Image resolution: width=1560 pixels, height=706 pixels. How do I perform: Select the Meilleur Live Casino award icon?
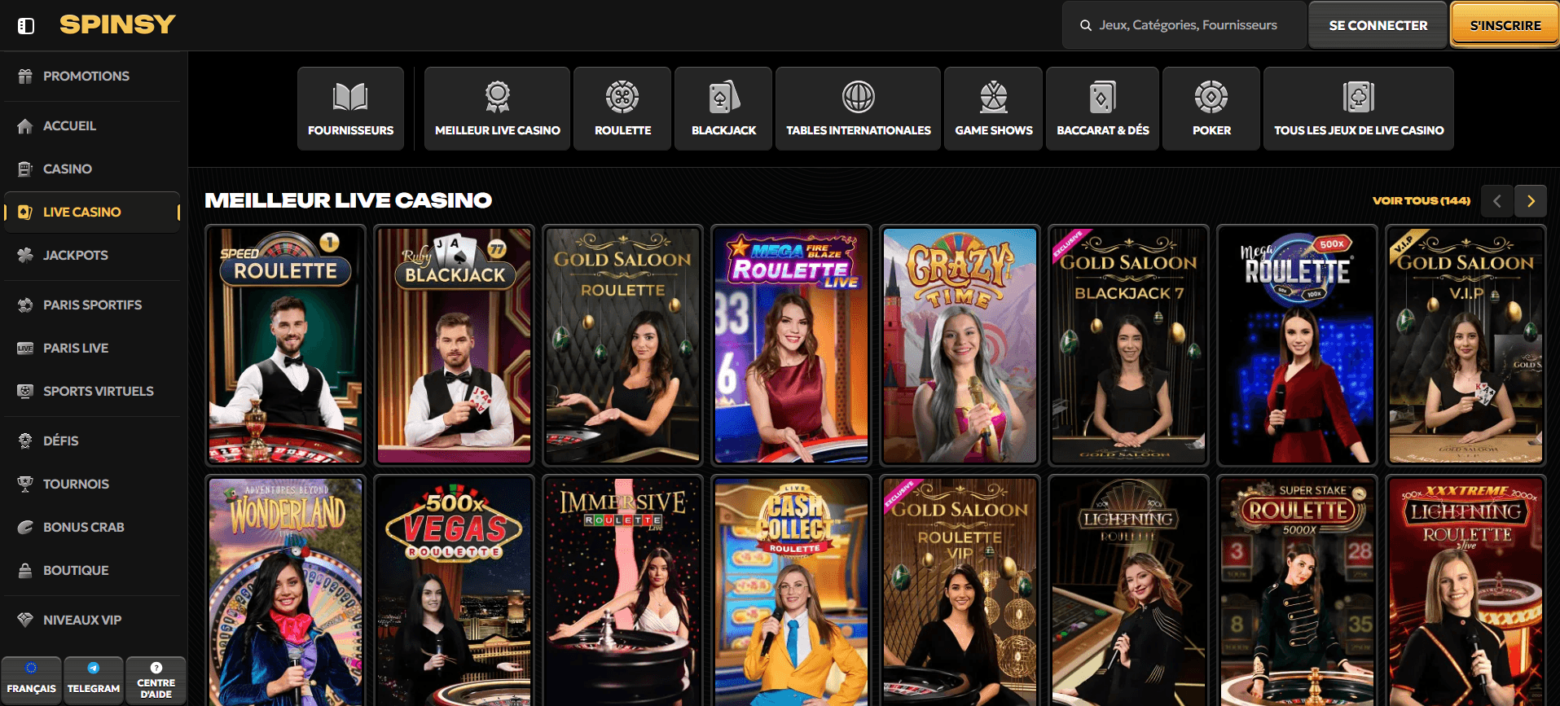pyautogui.click(x=497, y=98)
